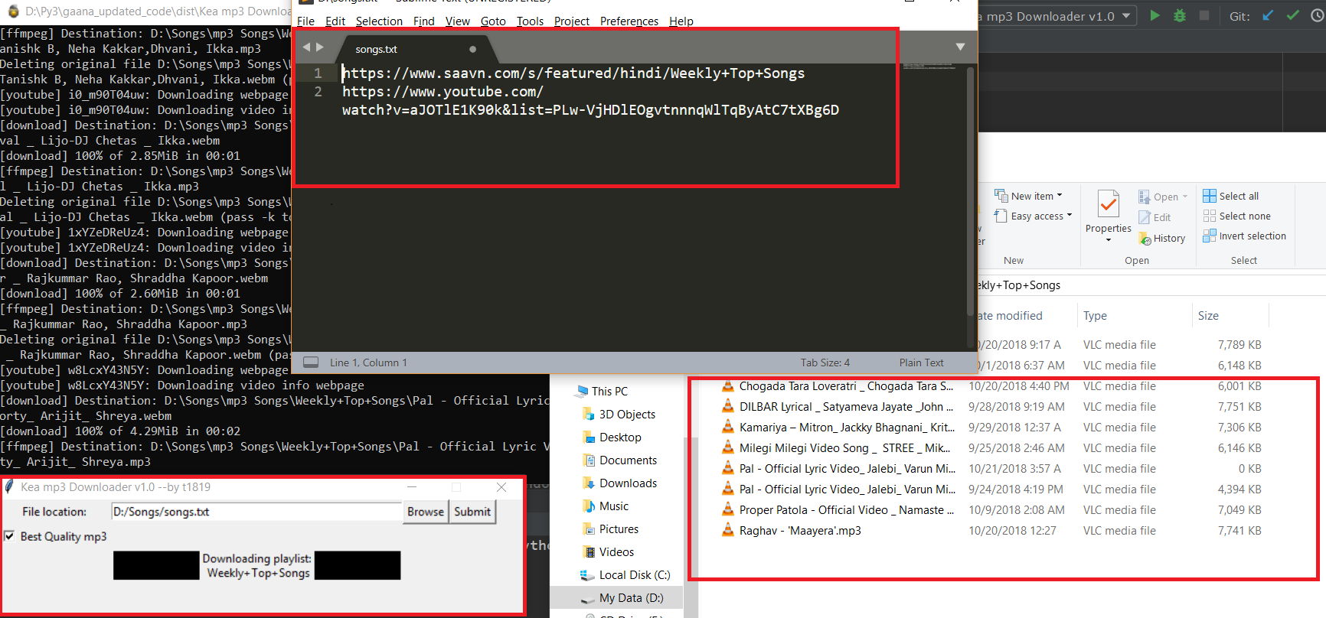The width and height of the screenshot is (1326, 618).
Task: Toggle the Sublime side bar panel switcher icon
Action: pos(311,363)
